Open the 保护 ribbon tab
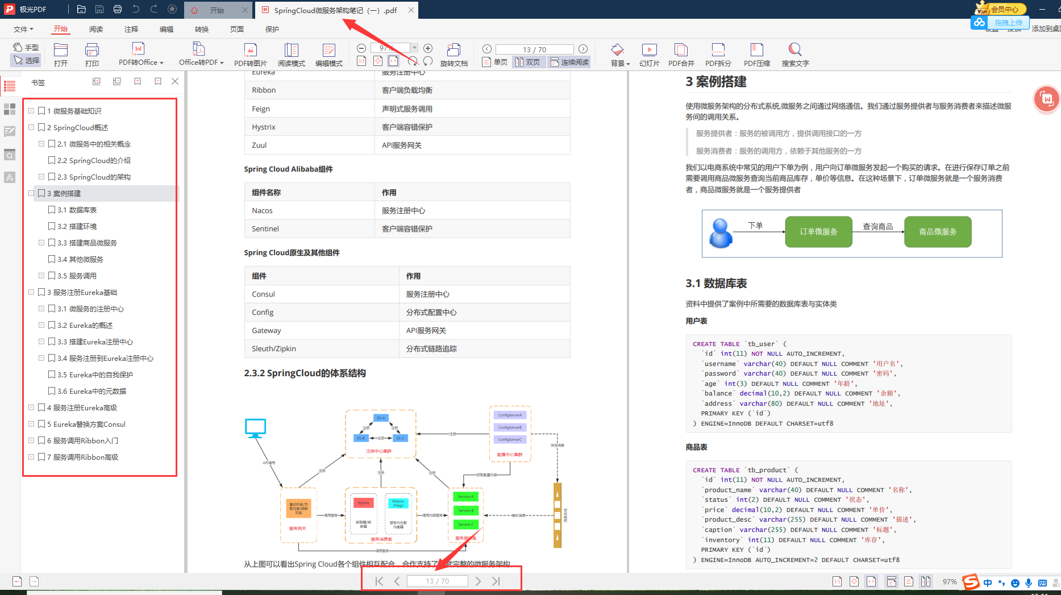The height and width of the screenshot is (595, 1061). click(272, 29)
